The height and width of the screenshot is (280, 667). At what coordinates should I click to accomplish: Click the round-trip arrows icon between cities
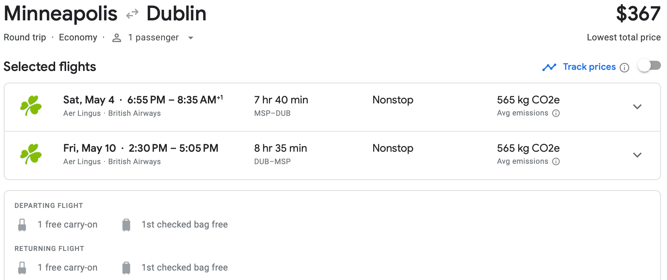[132, 14]
